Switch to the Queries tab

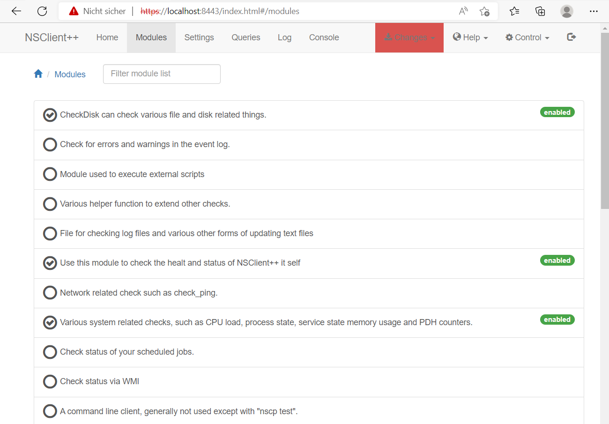pos(246,37)
